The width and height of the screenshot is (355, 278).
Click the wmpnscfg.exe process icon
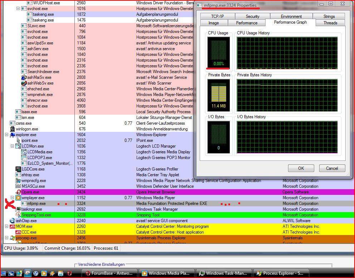tap(18, 181)
